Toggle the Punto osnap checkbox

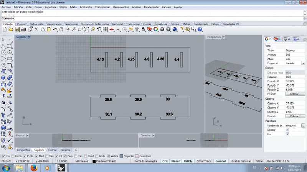click(x=25, y=156)
